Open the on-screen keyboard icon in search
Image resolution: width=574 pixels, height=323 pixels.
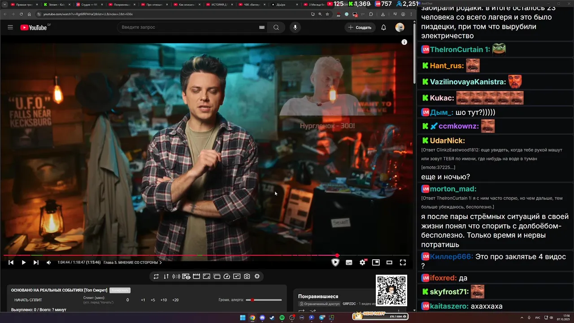click(262, 27)
